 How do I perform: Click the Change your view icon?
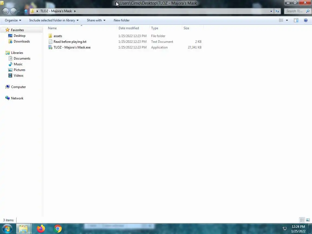coord(281,20)
